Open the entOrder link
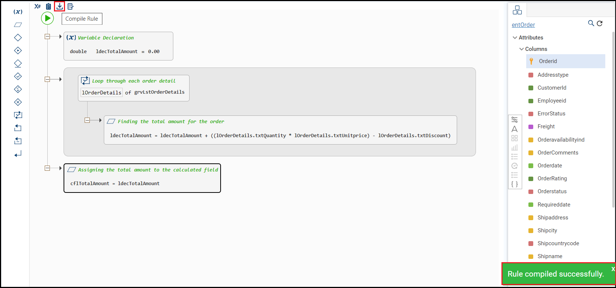Screen dimensions: 616x288 click(523, 25)
